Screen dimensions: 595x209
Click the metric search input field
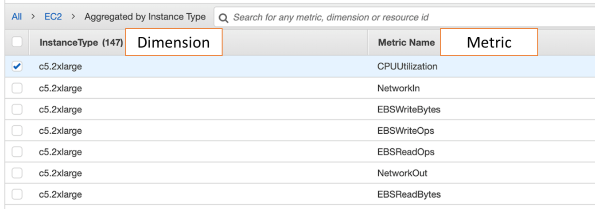(404, 17)
